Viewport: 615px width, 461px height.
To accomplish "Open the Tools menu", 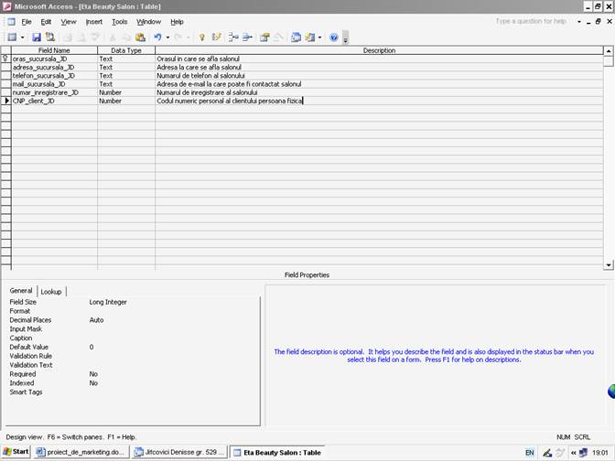I will click(119, 22).
